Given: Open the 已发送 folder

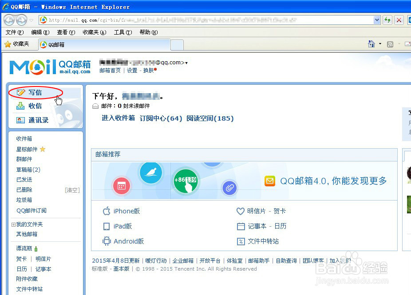Looking at the screenshot, I should (24, 180).
